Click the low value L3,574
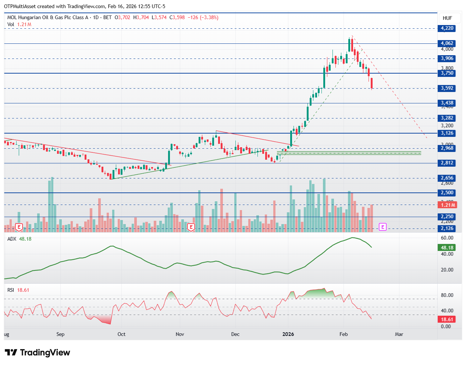 click(x=159, y=17)
